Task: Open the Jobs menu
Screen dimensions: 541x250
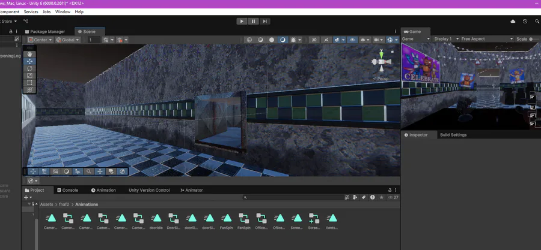Action: click(x=46, y=12)
